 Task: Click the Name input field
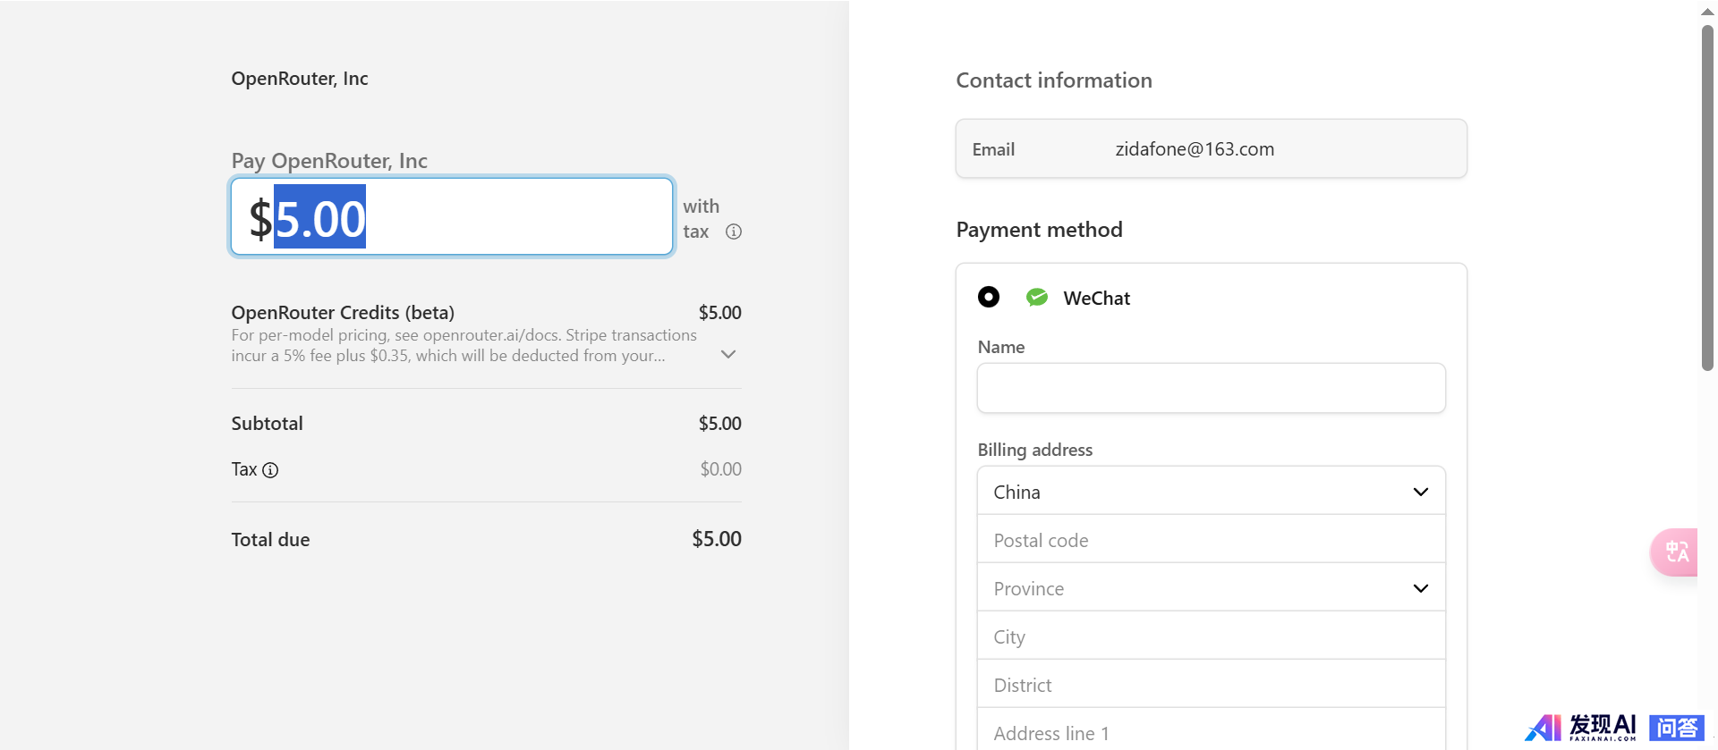(1212, 388)
